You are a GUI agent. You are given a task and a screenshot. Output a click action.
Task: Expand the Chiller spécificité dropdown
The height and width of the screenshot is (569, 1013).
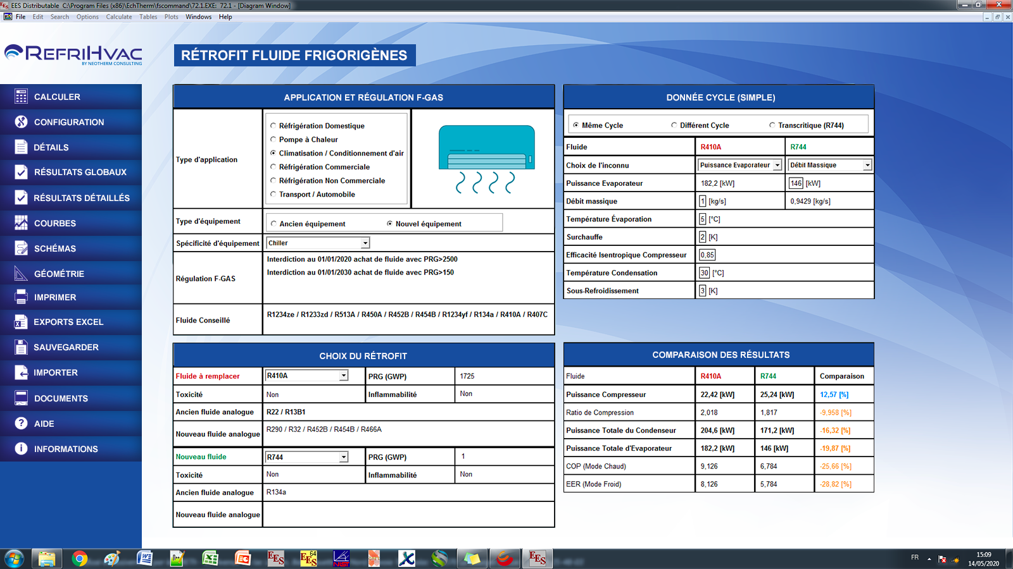(365, 243)
